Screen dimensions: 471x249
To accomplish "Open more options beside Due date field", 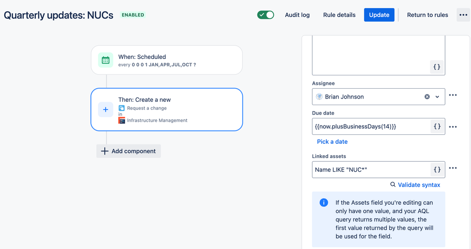I will pos(453,127).
